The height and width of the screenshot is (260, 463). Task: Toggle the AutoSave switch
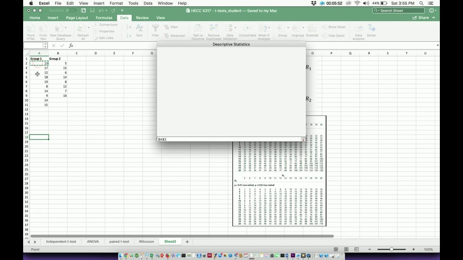coord(71,10)
